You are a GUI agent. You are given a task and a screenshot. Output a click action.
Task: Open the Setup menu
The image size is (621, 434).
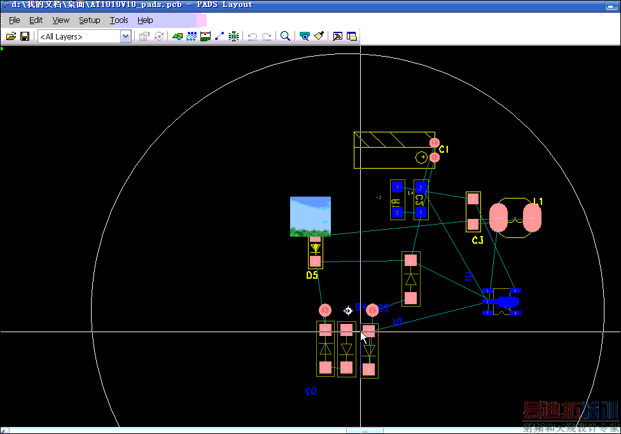pos(90,20)
